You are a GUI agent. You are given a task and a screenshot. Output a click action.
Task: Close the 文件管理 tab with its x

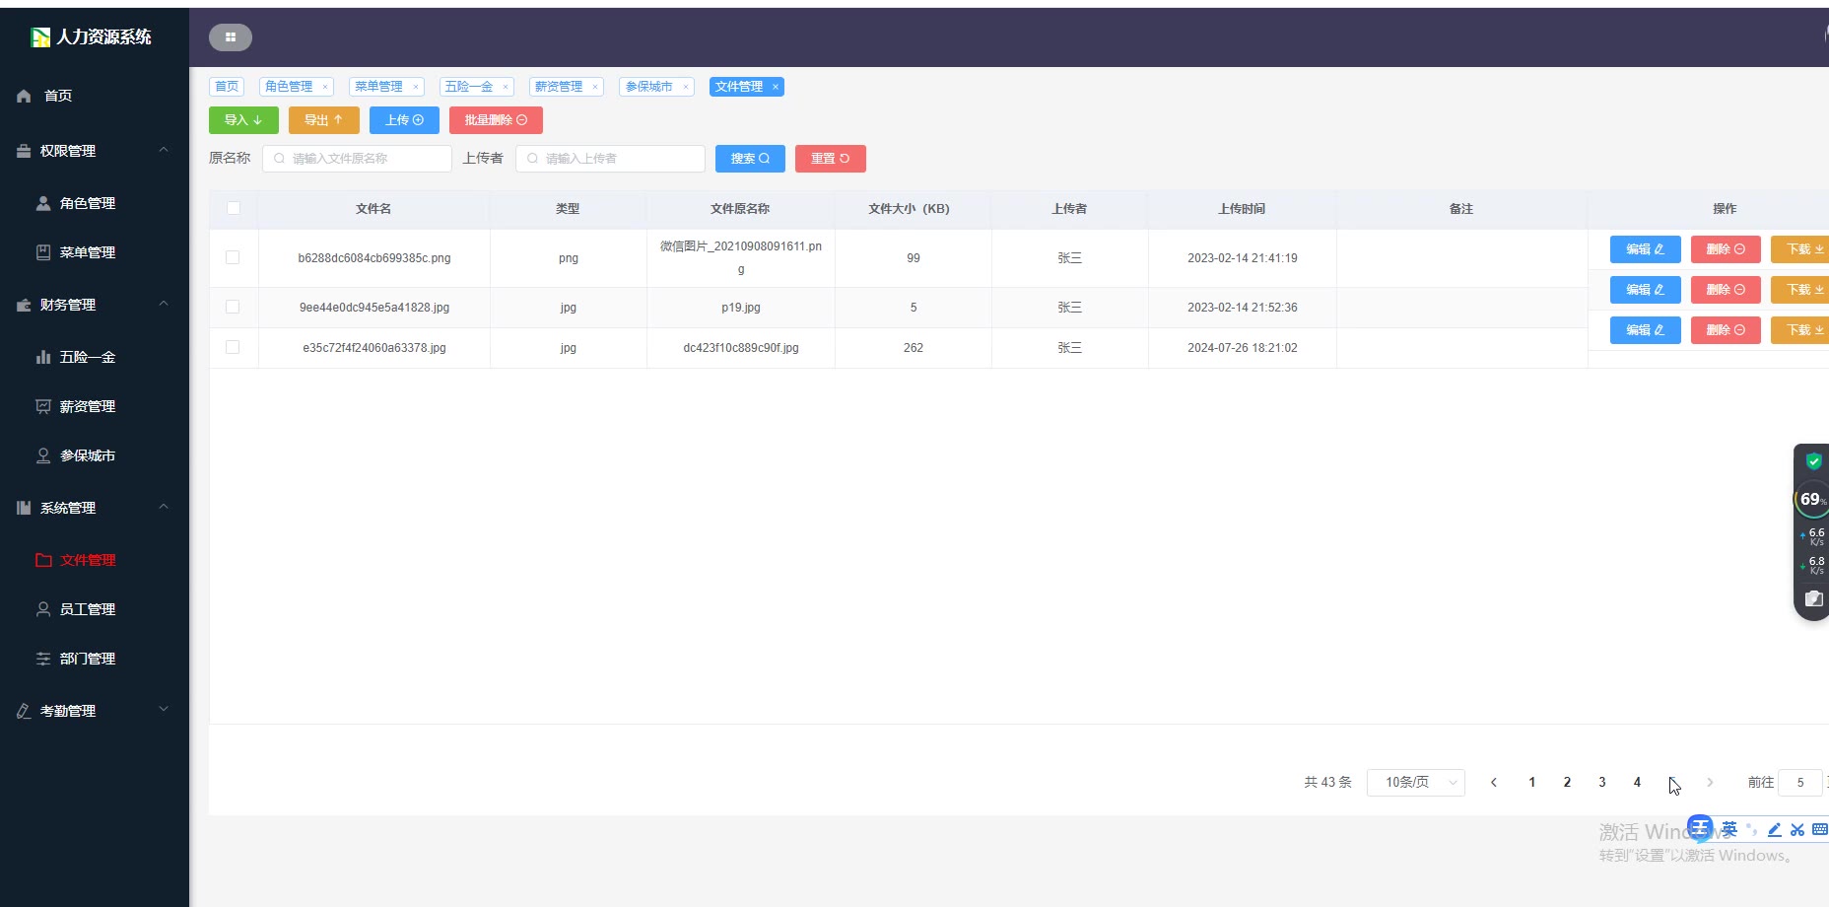tap(776, 87)
